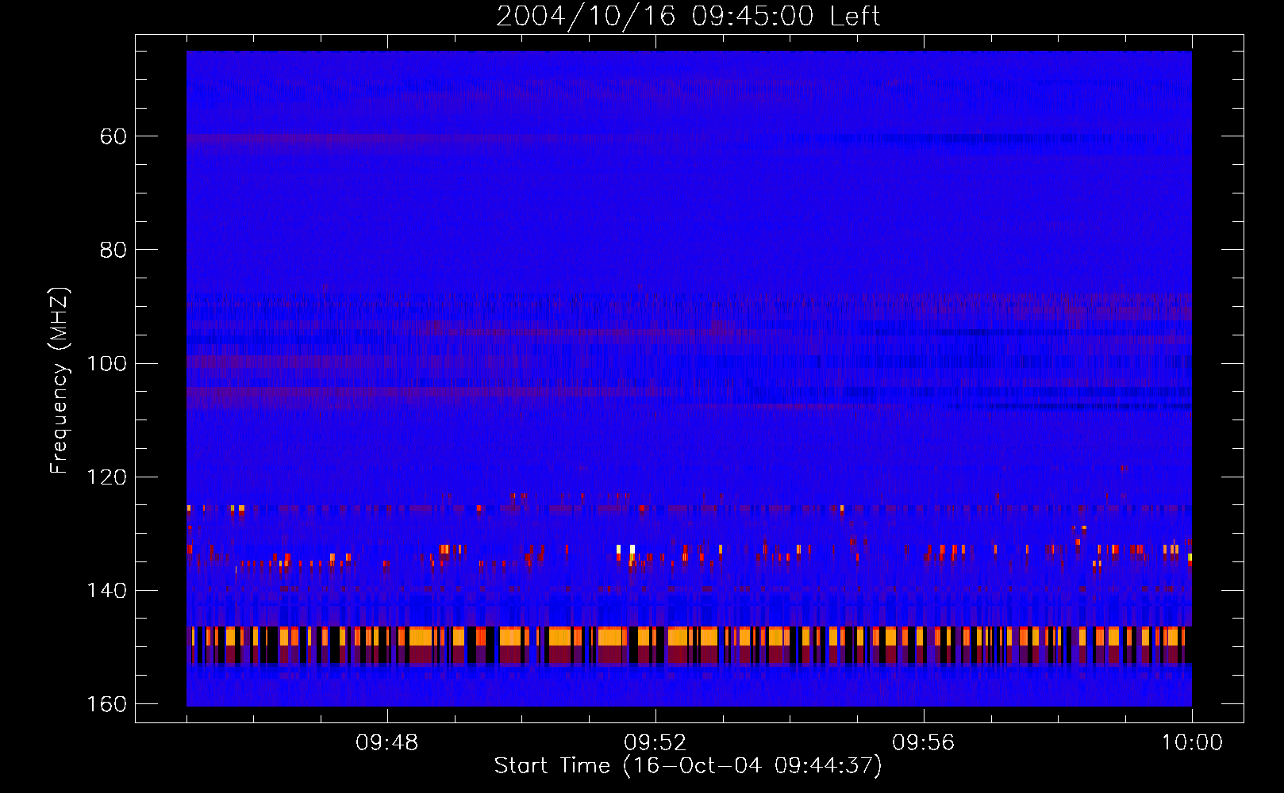The image size is (1284, 793).
Task: Click the 100 MHz frequency tick label
Action: tap(106, 363)
